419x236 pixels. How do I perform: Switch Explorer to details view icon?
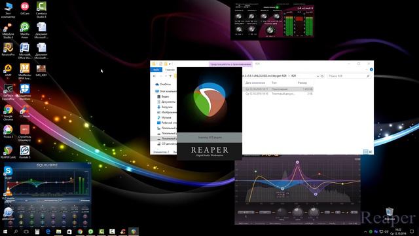click(x=365, y=151)
